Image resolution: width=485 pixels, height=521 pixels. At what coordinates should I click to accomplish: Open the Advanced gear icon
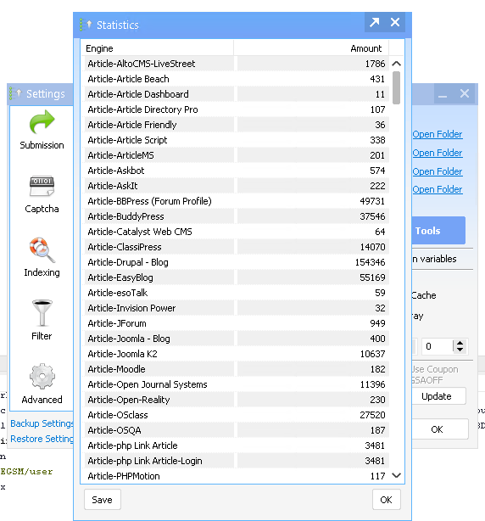point(42,376)
